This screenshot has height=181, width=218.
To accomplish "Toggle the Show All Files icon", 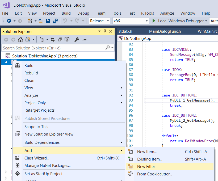I will point(67,40).
